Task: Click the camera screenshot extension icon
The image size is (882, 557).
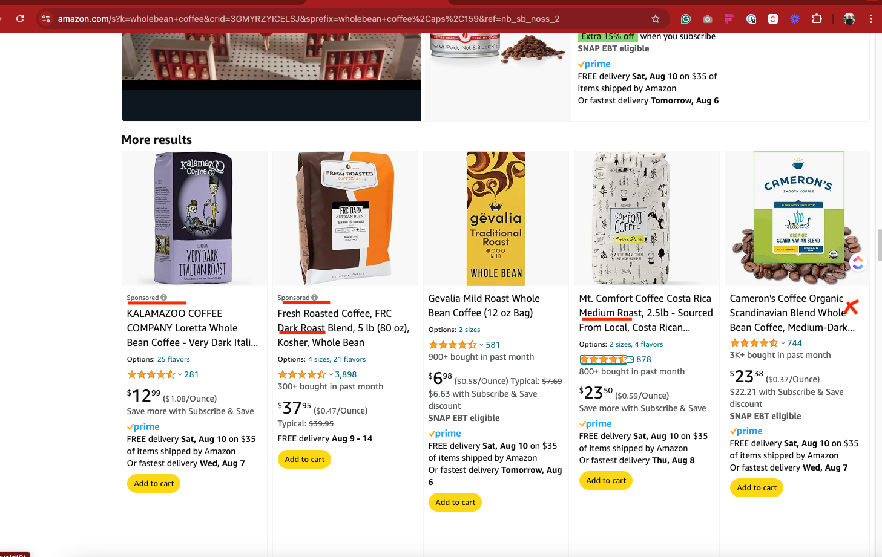Action: (x=708, y=19)
